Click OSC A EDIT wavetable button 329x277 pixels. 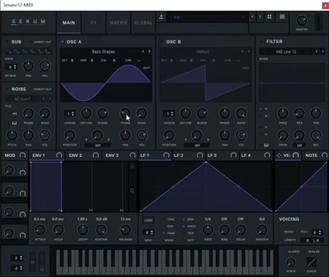[147, 68]
